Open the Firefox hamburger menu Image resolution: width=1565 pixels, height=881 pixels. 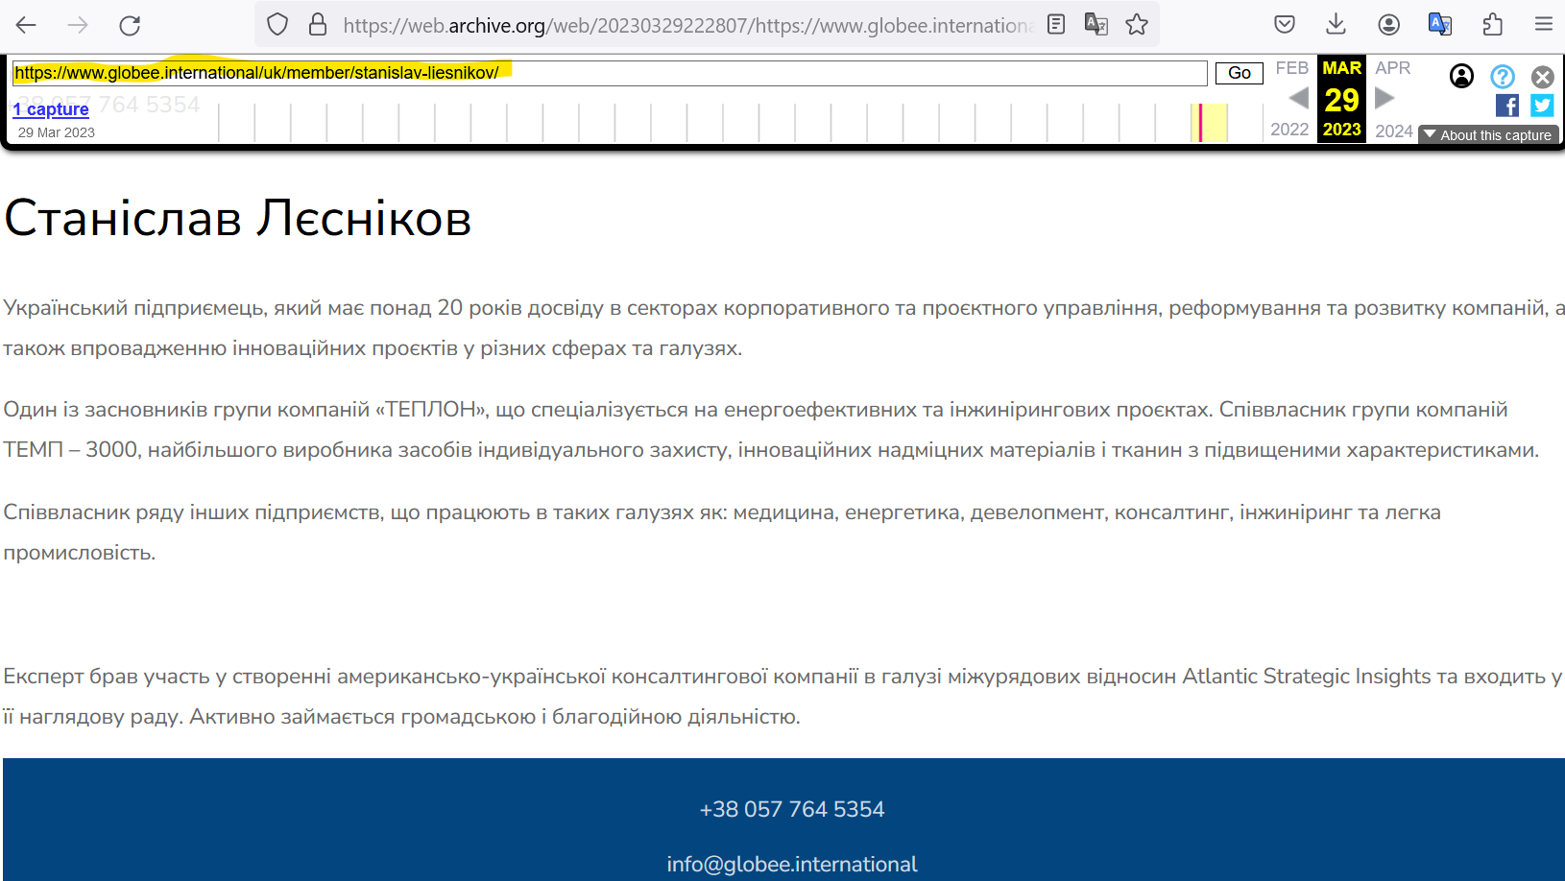(x=1544, y=25)
